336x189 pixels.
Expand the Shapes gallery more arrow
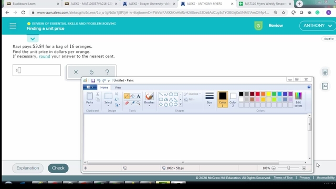point(181,104)
